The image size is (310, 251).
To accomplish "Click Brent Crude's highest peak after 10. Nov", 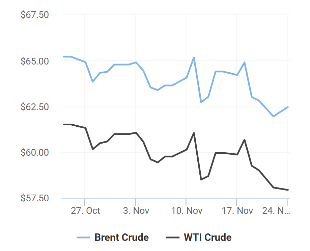I will point(194,57).
